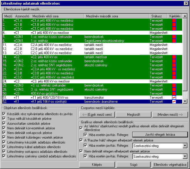Toggle Típus nélküli készülékek jelzése checkbox
The height and width of the screenshot is (169, 190).
tap(4, 118)
